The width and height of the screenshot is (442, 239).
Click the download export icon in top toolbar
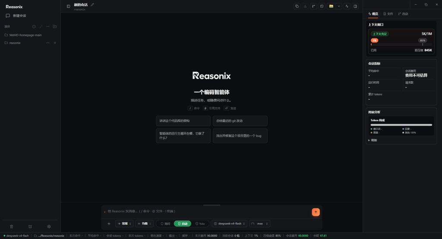305,6
